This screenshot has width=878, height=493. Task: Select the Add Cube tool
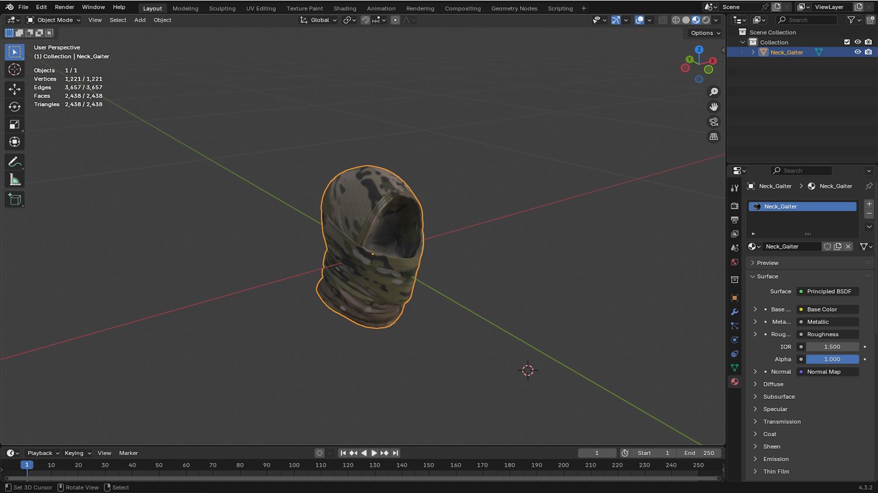pos(15,199)
